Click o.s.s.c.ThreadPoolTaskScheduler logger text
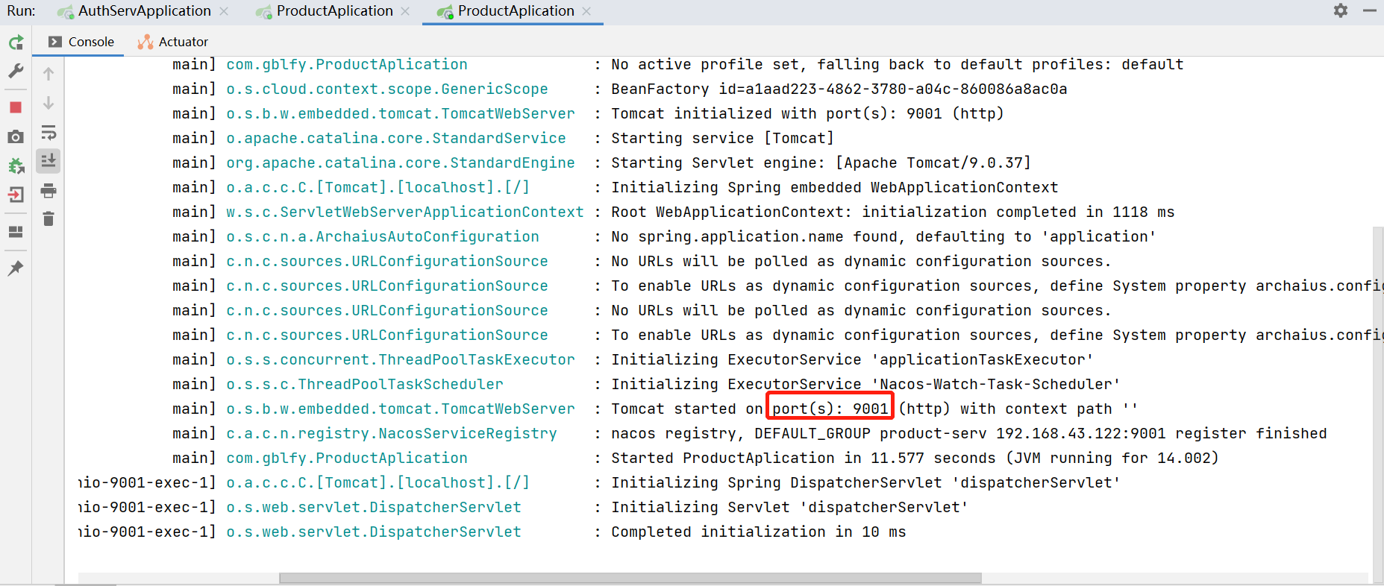 (365, 384)
